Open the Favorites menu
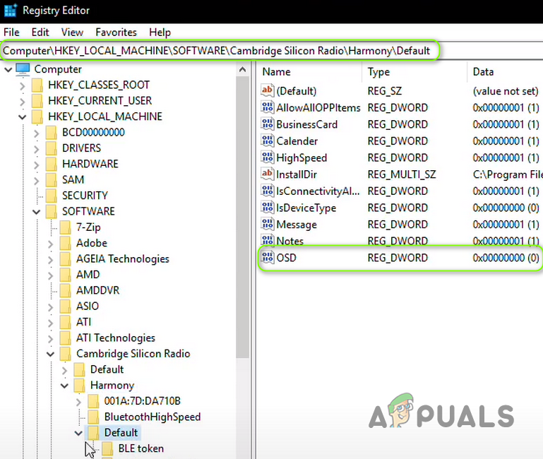The image size is (543, 459). point(116,32)
